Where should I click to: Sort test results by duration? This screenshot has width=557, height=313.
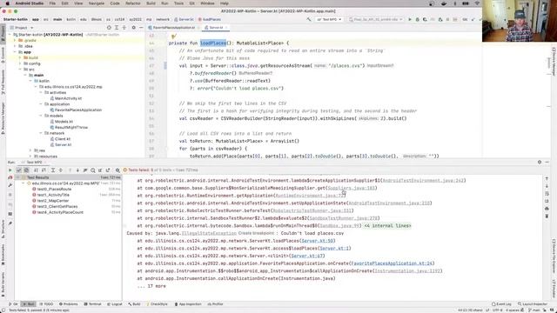(44, 170)
